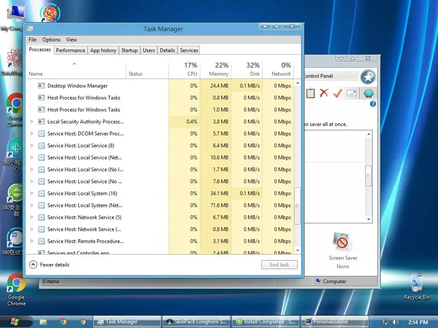
Task: Switch to the App history tab
Action: (103, 50)
